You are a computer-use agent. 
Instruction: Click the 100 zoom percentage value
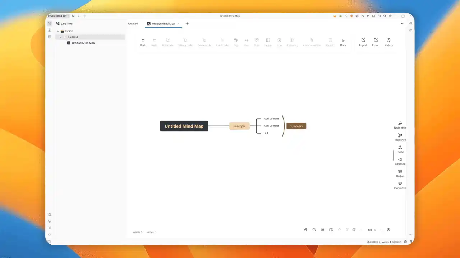coord(369,230)
